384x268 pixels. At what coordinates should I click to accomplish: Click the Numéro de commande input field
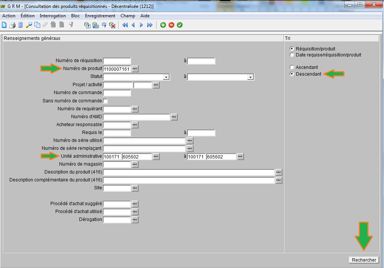(x=117, y=93)
